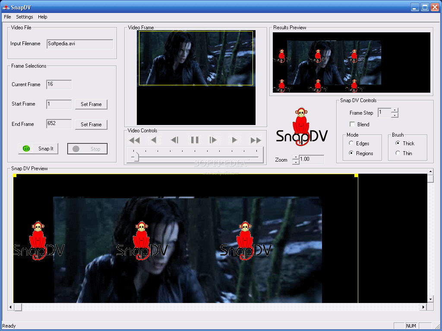The image size is (442, 331).
Task: Click the Ready status text
Action: (9, 326)
